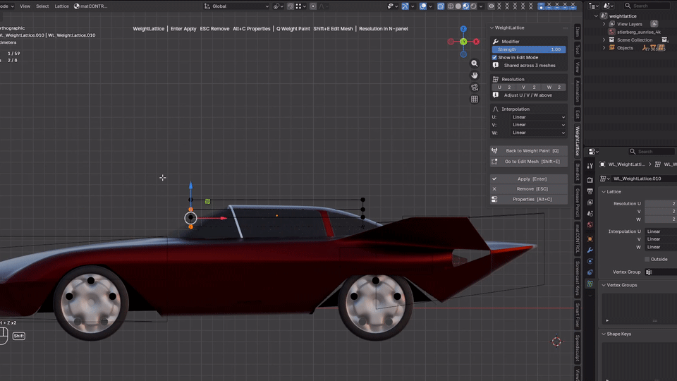Click the Strength slider in Modifier section
The image size is (677, 381).
pos(529,49)
